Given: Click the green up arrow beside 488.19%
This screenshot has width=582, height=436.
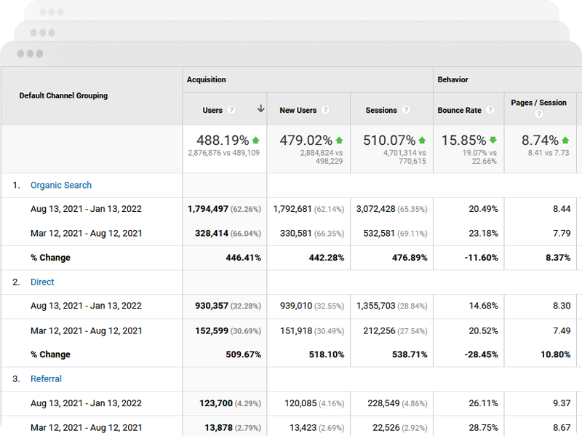Looking at the screenshot, I should tap(256, 140).
